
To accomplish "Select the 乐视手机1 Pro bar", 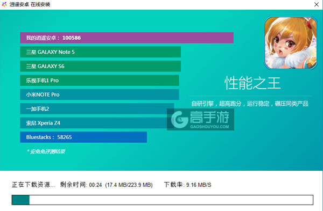I will point(100,81).
